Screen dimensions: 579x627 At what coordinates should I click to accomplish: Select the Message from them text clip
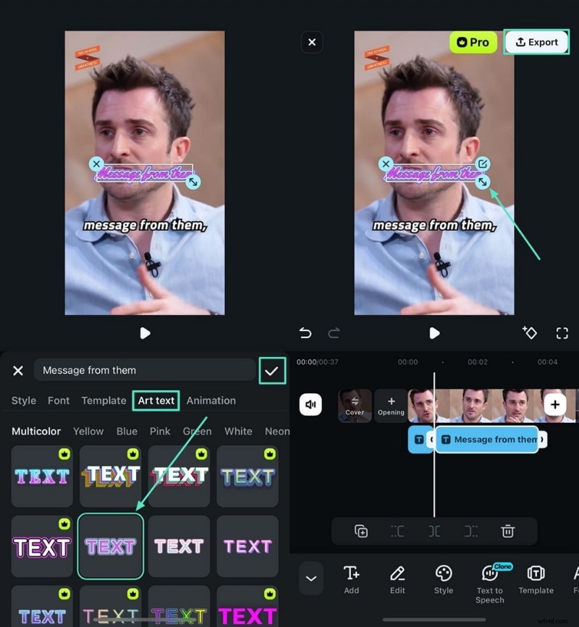pyautogui.click(x=487, y=439)
